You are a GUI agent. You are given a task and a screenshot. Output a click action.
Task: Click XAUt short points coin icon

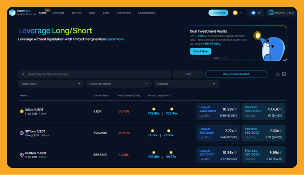pyautogui.click(x=171, y=109)
